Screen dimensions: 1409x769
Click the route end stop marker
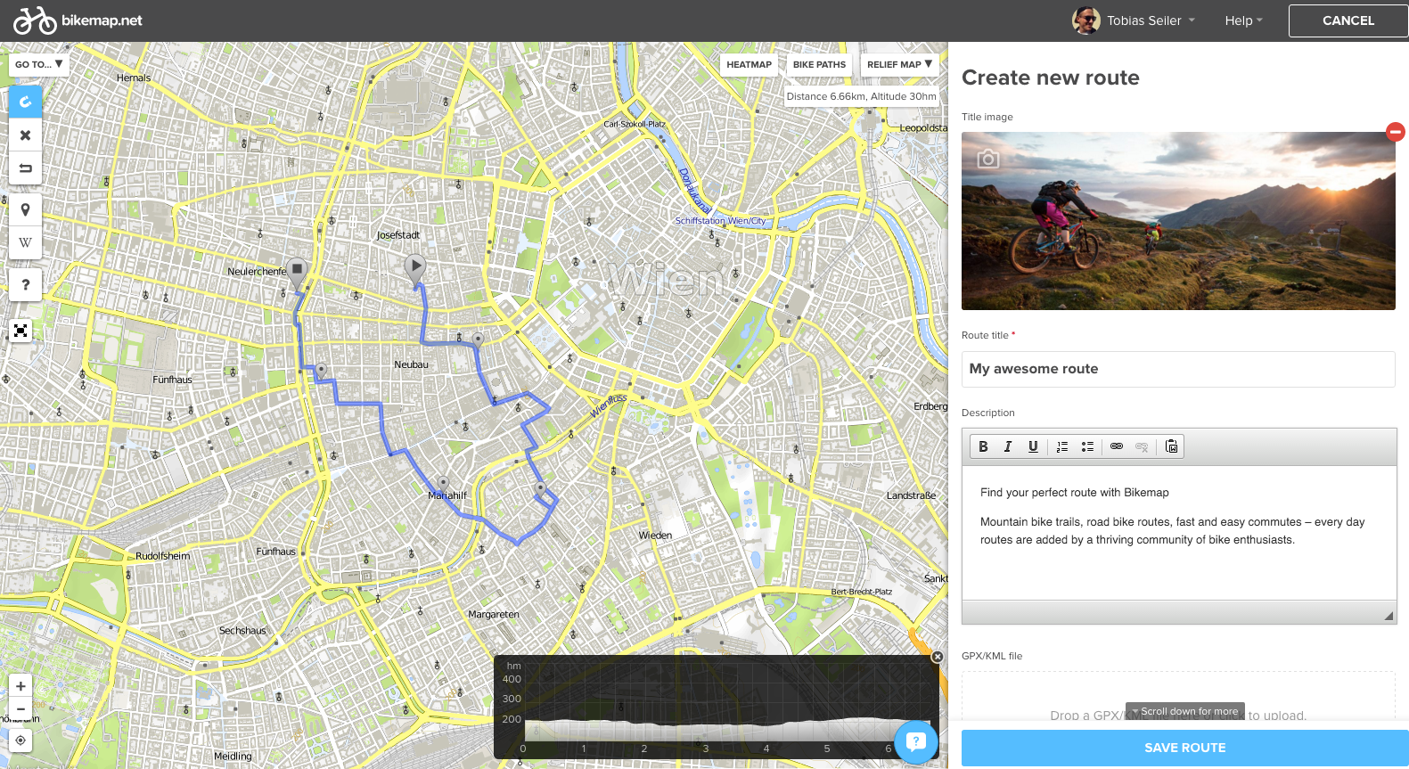pyautogui.click(x=297, y=273)
